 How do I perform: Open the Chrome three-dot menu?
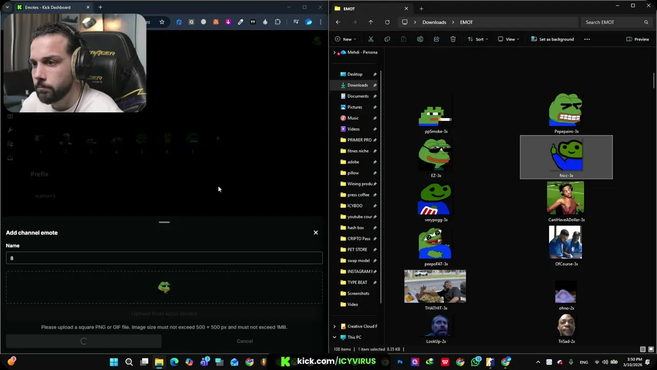coord(321,22)
